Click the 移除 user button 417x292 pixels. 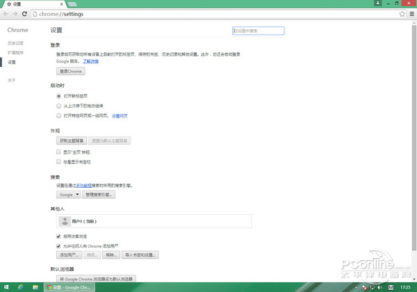111,255
